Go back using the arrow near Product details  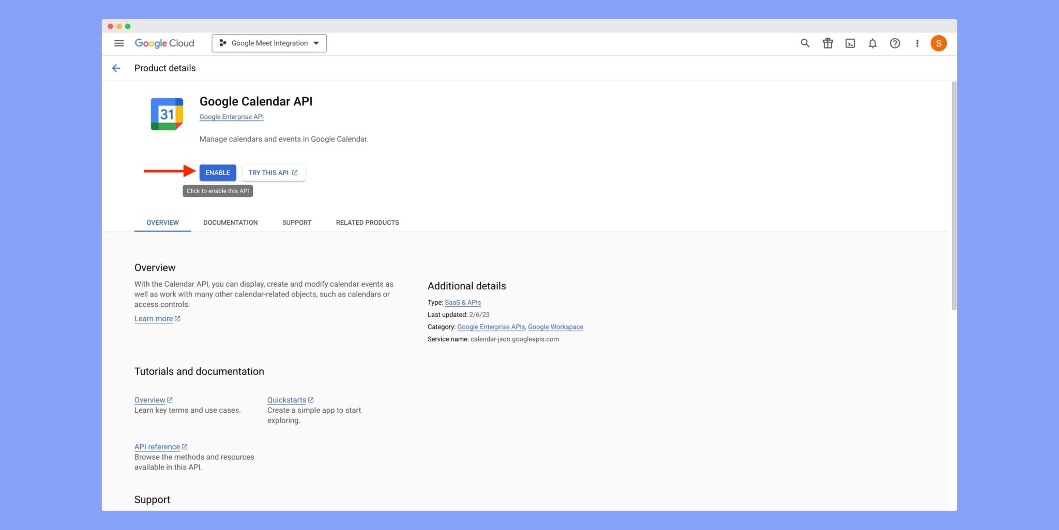[x=116, y=68]
